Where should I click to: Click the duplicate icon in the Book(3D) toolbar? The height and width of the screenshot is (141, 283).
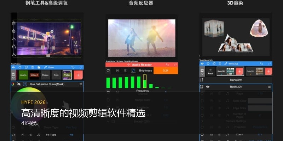click(214, 64)
